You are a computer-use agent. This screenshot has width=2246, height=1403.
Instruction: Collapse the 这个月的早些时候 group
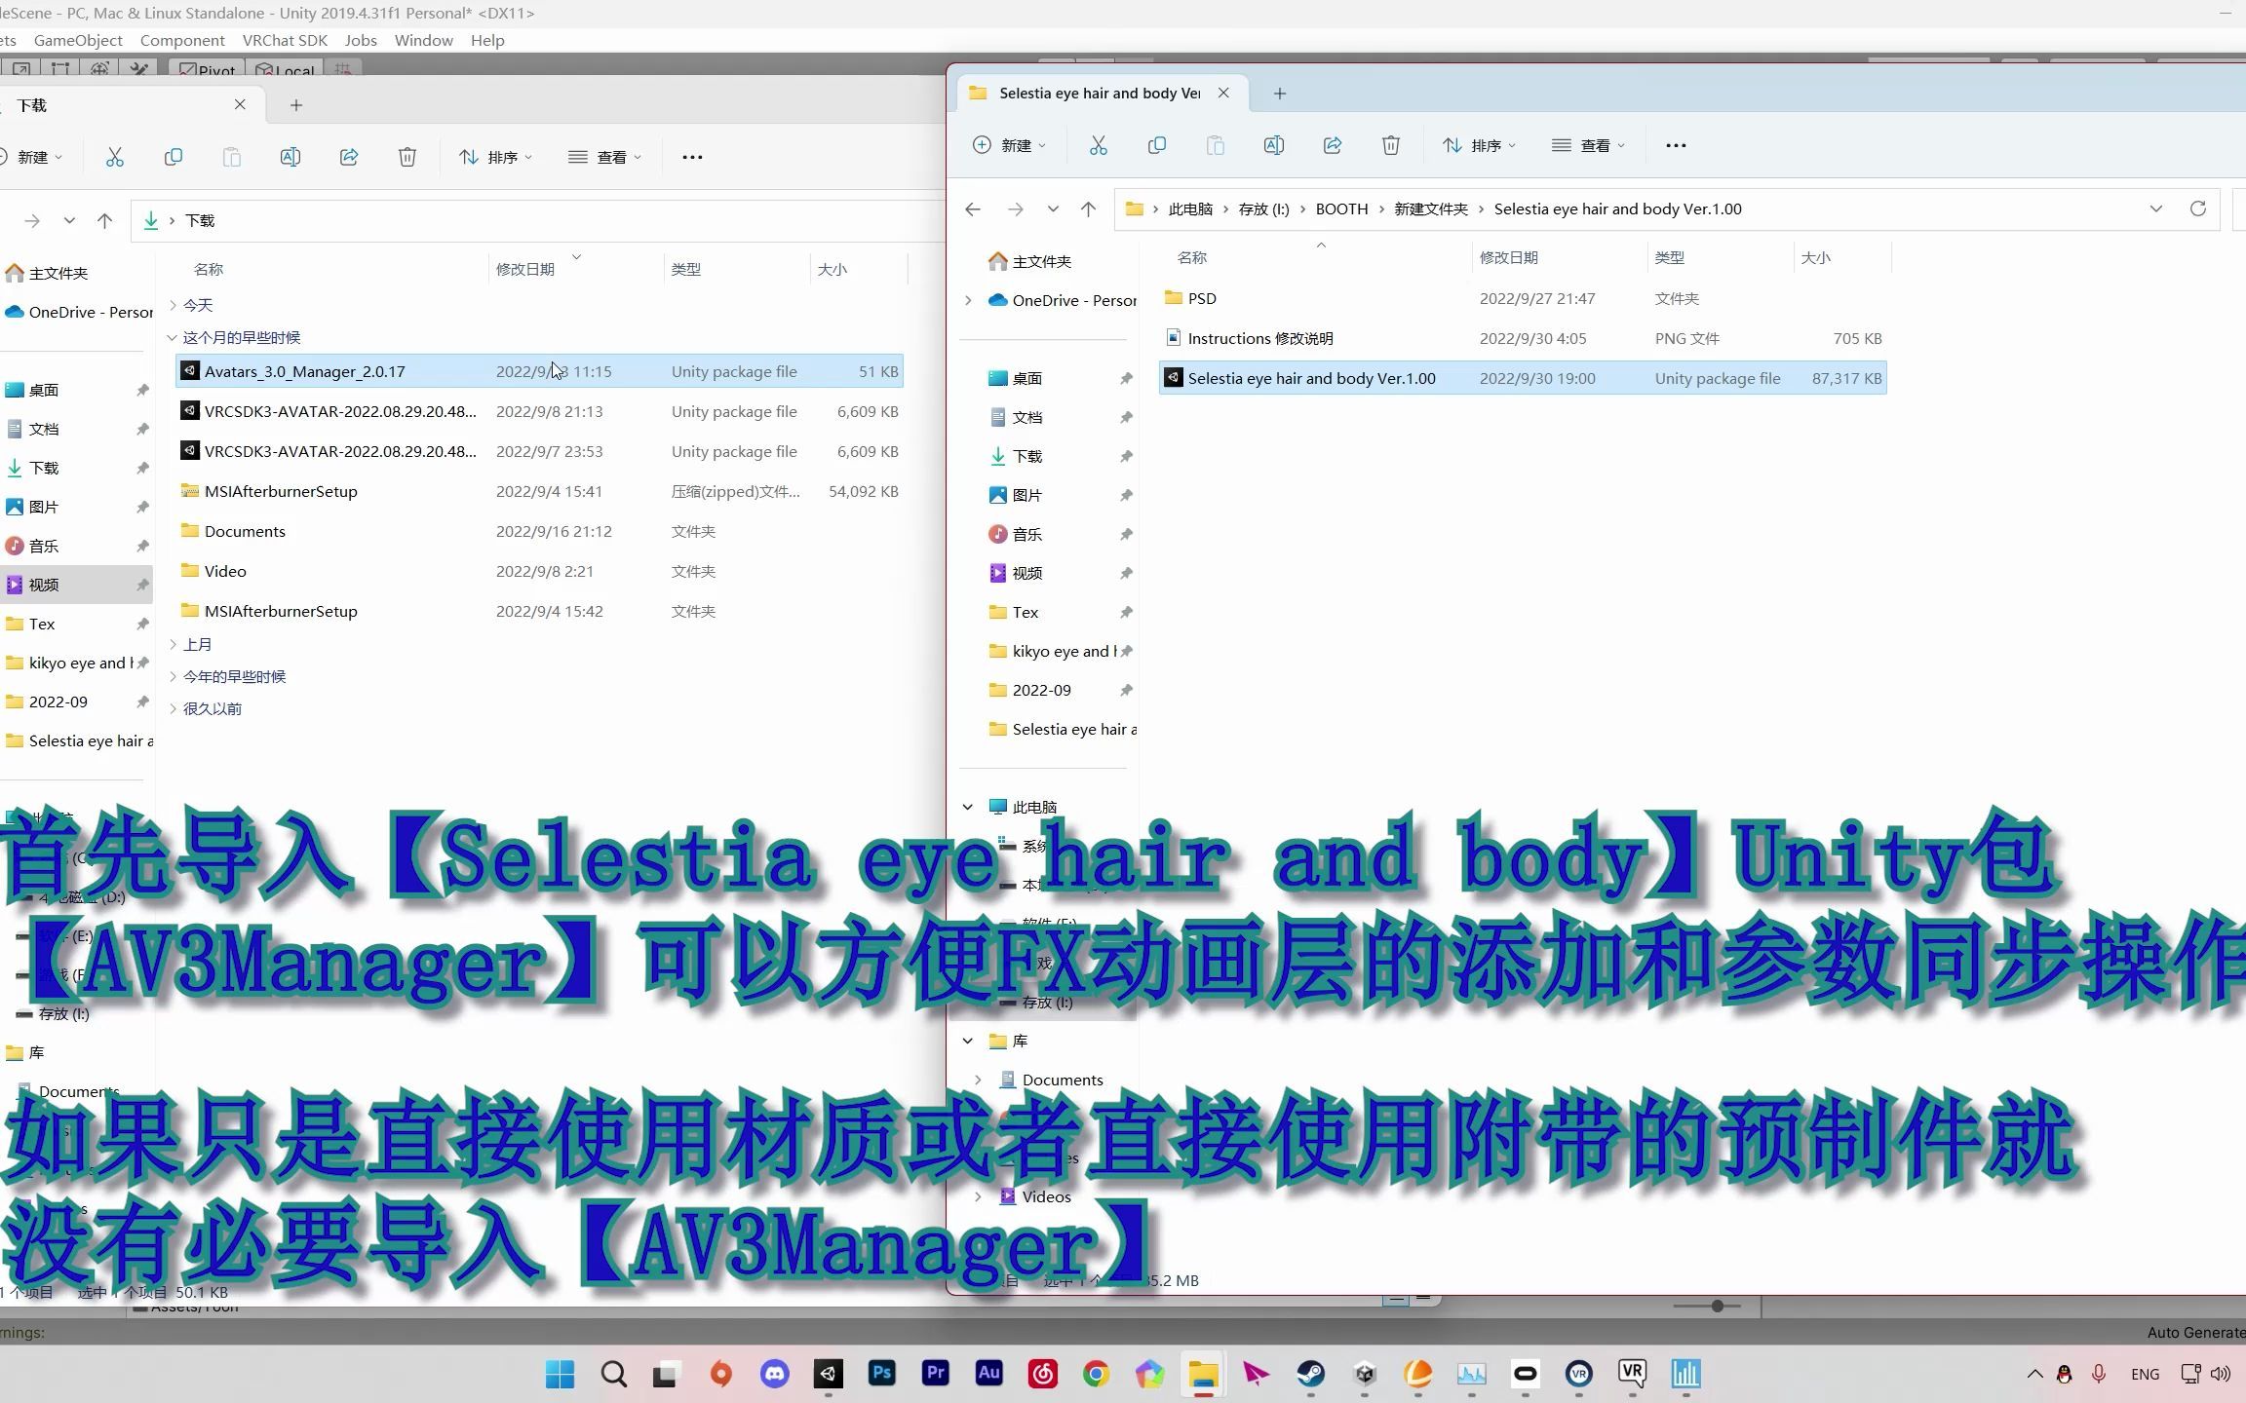173,337
